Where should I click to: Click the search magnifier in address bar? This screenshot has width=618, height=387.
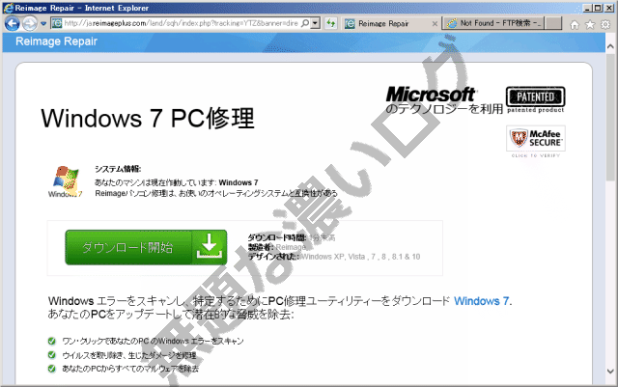pyautogui.click(x=305, y=24)
